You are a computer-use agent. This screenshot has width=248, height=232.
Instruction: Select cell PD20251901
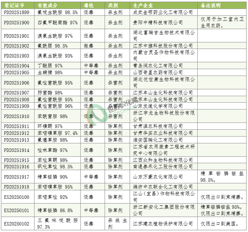point(17,36)
